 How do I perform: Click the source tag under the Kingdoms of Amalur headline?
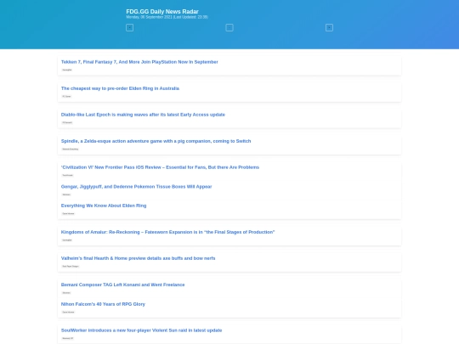tap(67, 240)
